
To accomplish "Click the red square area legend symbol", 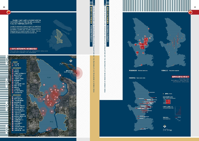I will click(x=168, y=102).
